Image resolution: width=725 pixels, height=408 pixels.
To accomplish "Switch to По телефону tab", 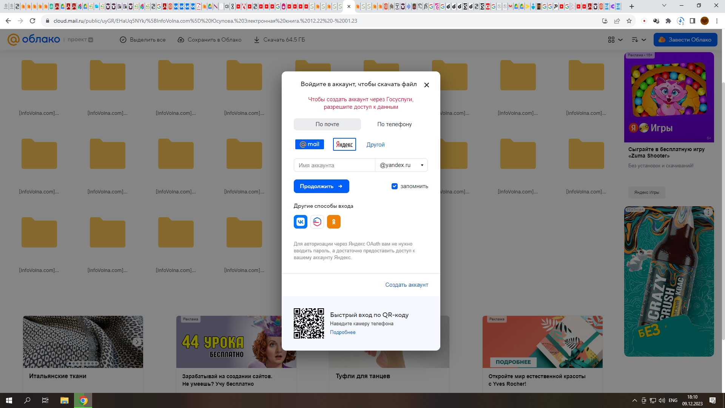I will (394, 124).
